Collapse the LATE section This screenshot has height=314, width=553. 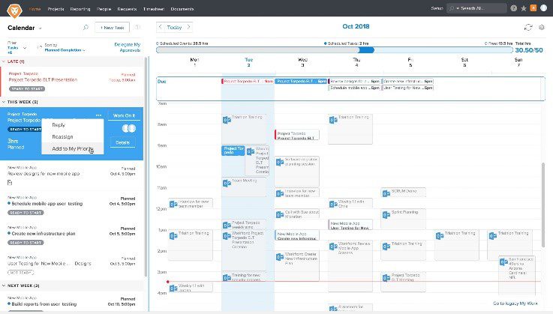tap(4, 61)
